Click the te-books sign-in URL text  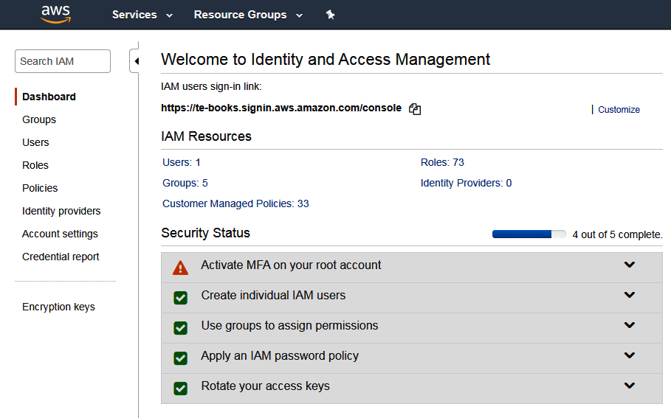tap(281, 108)
